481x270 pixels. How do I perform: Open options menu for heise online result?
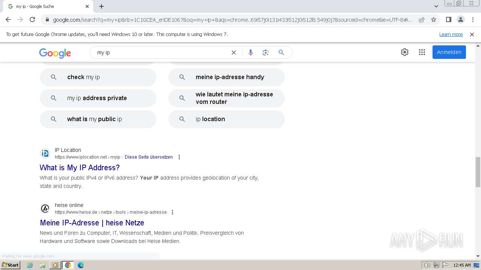click(172, 212)
